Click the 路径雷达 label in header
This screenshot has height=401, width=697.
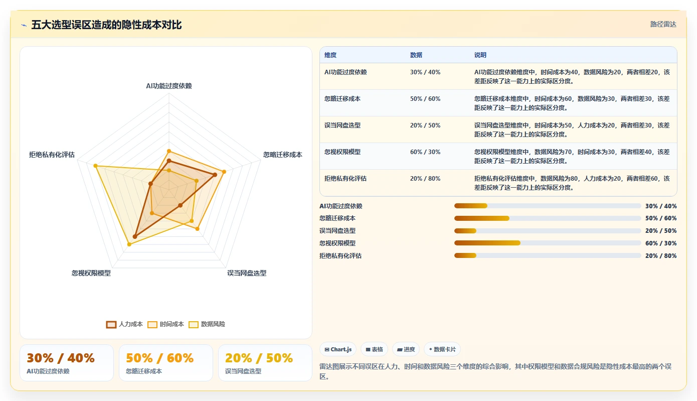click(x=663, y=24)
